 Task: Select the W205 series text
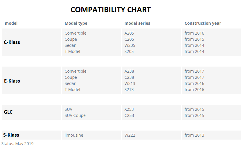tap(130, 45)
